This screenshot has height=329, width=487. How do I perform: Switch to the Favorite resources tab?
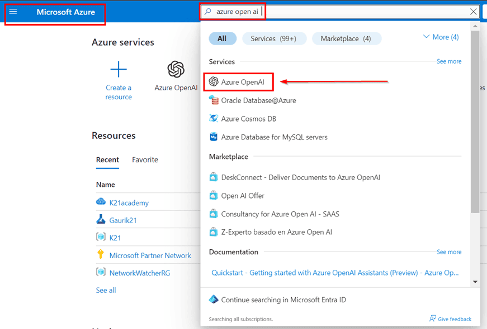coord(145,160)
